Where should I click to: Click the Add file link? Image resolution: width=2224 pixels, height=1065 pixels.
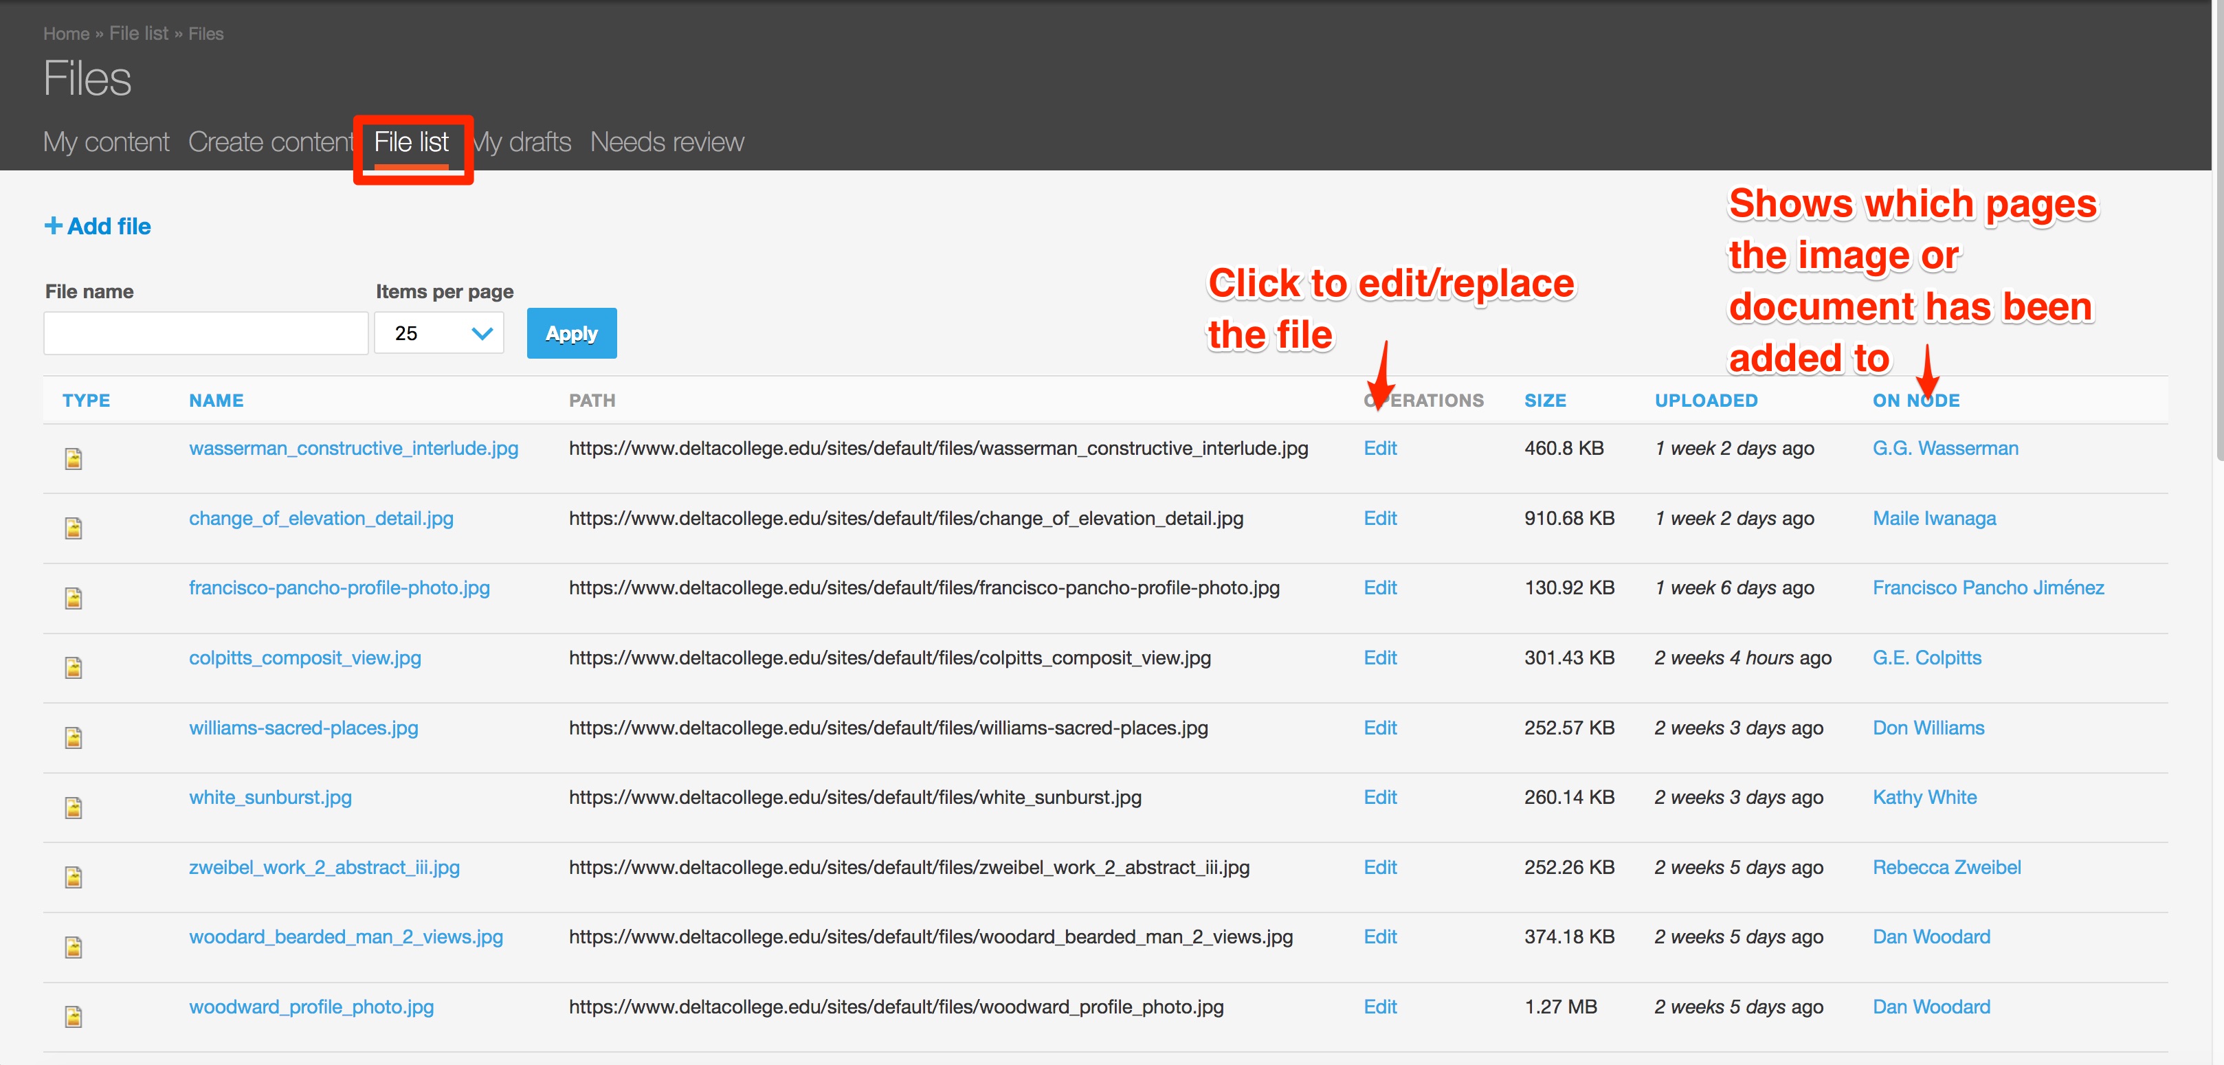(98, 226)
